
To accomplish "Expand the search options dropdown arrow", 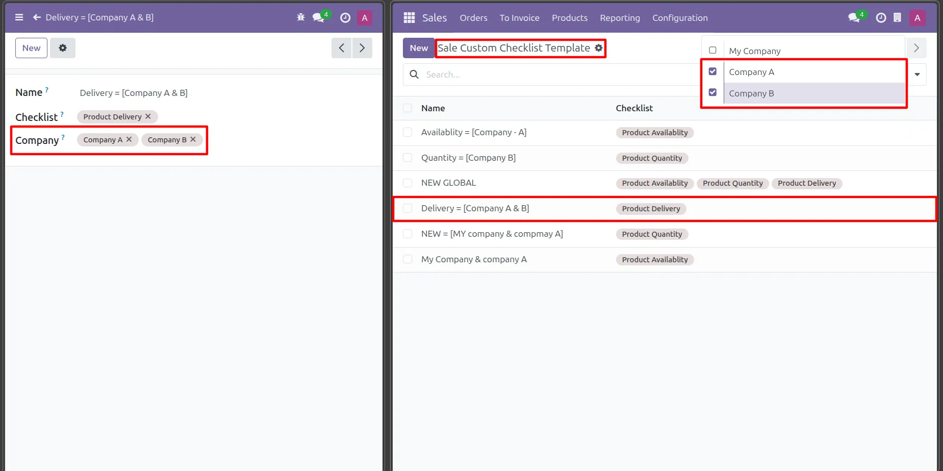I will coord(917,75).
